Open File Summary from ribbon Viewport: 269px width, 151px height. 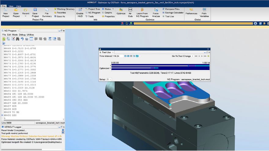coord(47,13)
